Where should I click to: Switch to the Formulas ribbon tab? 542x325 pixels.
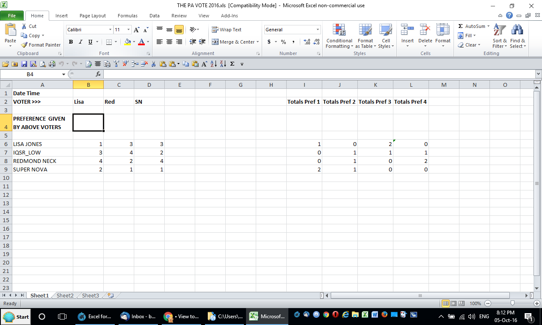click(127, 16)
